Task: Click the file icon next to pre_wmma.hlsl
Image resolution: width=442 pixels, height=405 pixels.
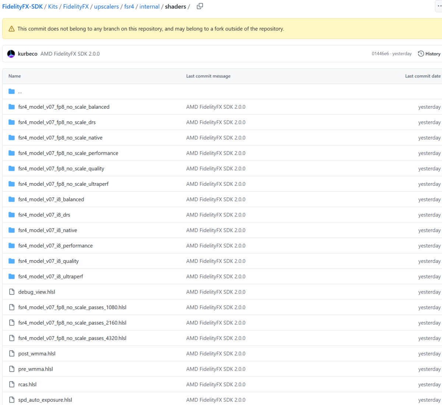Action: [x=11, y=368]
